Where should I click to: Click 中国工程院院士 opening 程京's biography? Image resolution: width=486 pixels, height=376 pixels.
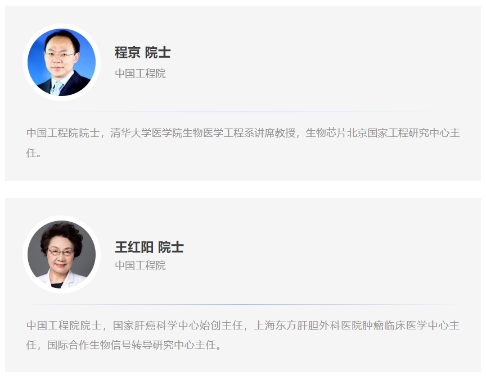click(x=63, y=133)
